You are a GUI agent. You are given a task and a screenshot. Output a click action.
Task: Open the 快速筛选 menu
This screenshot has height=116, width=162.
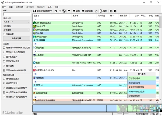[x=19, y=6]
